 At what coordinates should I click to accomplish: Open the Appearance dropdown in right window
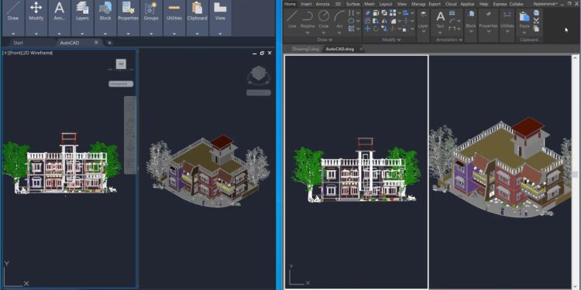[x=545, y=4]
